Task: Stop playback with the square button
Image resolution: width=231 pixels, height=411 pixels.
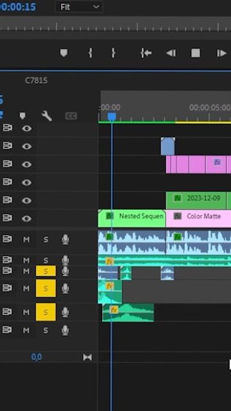Action: pos(196,53)
